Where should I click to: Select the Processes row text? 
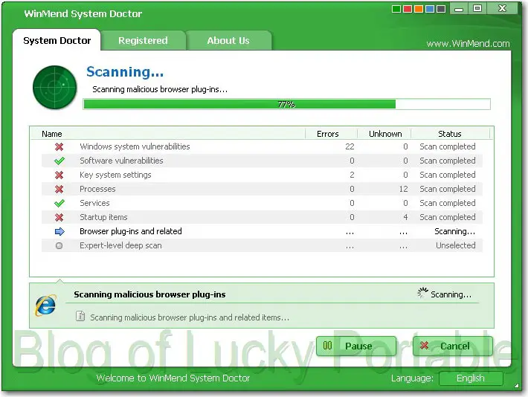[97, 189]
